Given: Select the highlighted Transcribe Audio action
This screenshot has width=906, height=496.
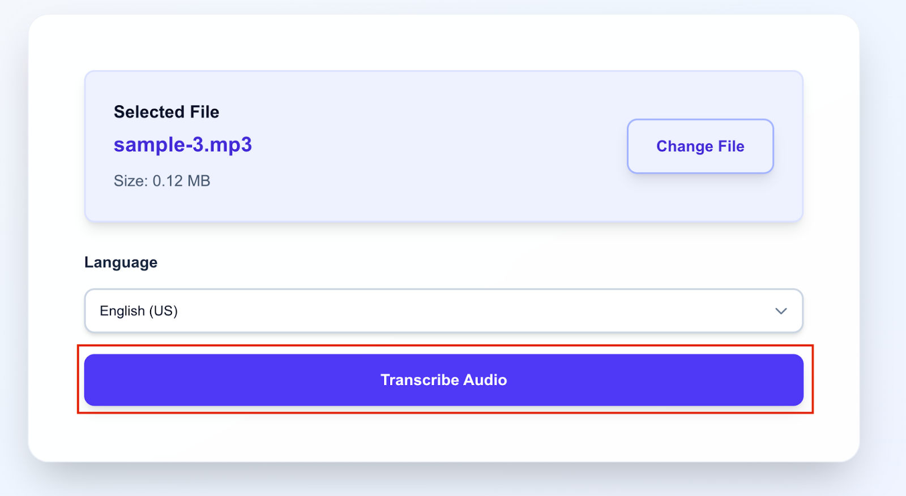Looking at the screenshot, I should coord(443,379).
